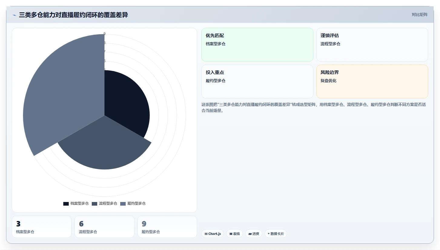Toggle the 流程型多仓 legend entry

pyautogui.click(x=104, y=204)
